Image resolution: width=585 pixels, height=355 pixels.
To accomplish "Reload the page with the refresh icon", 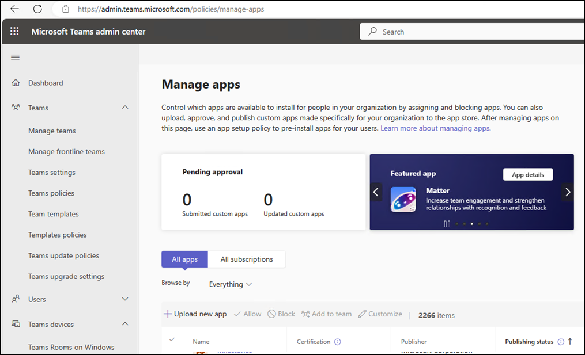I will (37, 9).
